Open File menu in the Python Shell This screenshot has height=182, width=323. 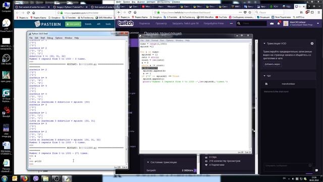click(31, 38)
